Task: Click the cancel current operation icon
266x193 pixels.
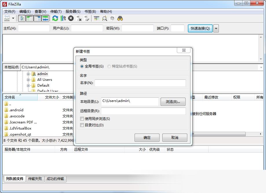Action: [x=71, y=18]
